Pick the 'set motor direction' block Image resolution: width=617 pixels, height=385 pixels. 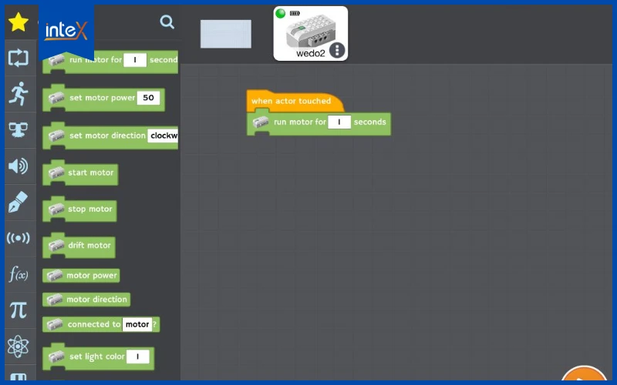[x=110, y=136]
